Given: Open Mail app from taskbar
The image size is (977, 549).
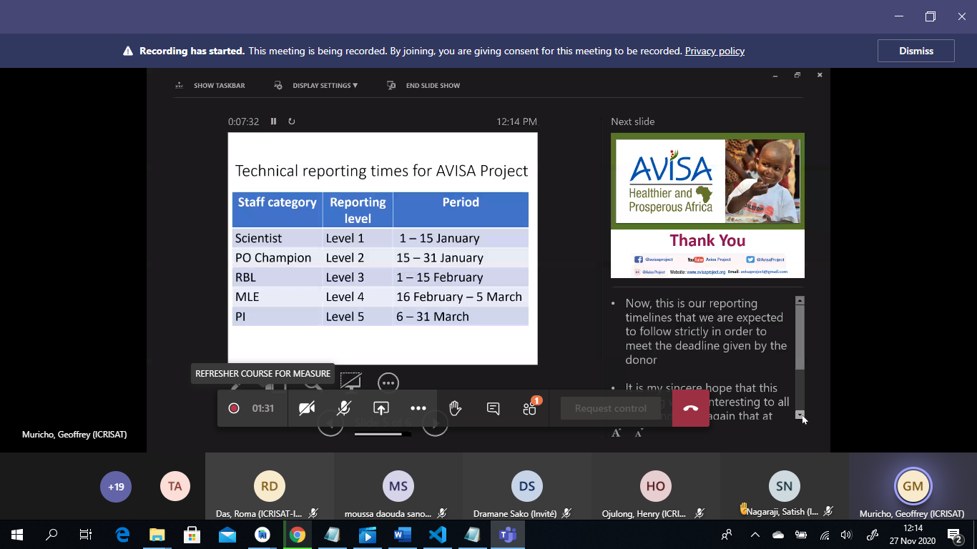Looking at the screenshot, I should coord(227,534).
